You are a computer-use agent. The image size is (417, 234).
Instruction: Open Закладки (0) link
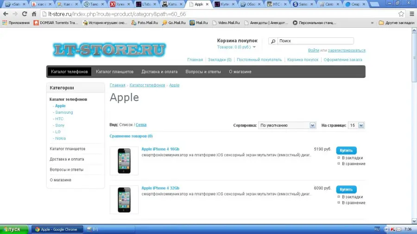(x=220, y=60)
